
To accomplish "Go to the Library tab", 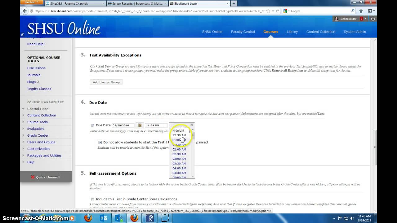I will click(x=292, y=32).
